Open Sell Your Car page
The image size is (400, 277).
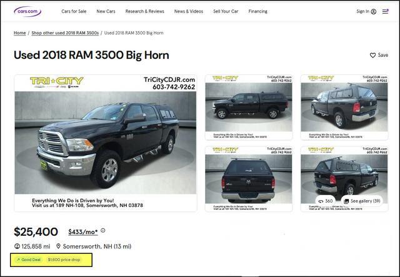tap(226, 11)
